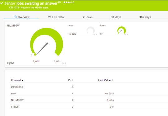Switch to the Live Data tab

tap(56, 17)
